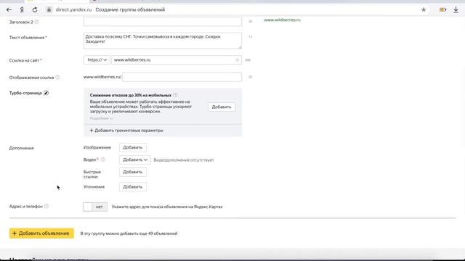Reload the page with the refresh icon

(35, 9)
